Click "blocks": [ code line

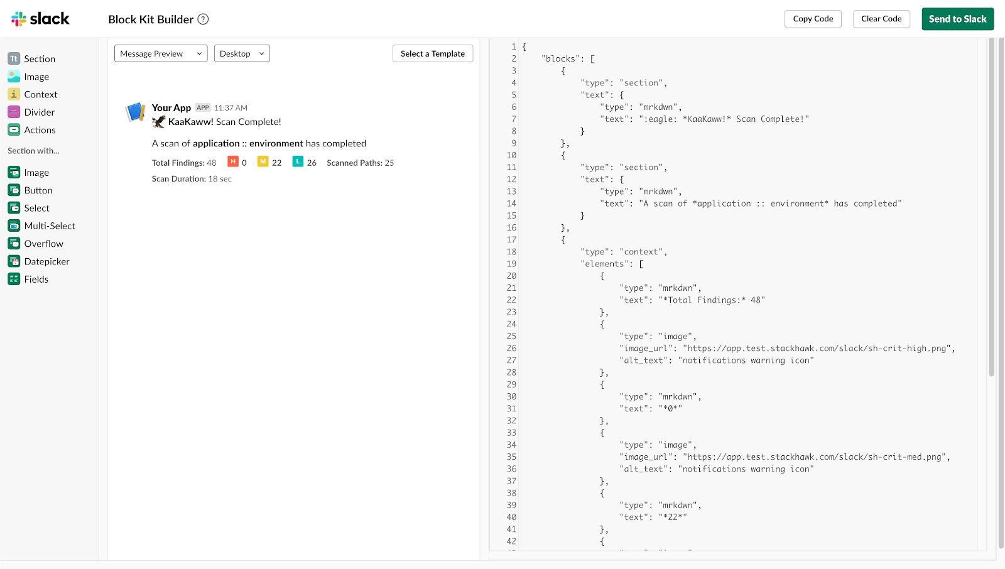[568, 58]
